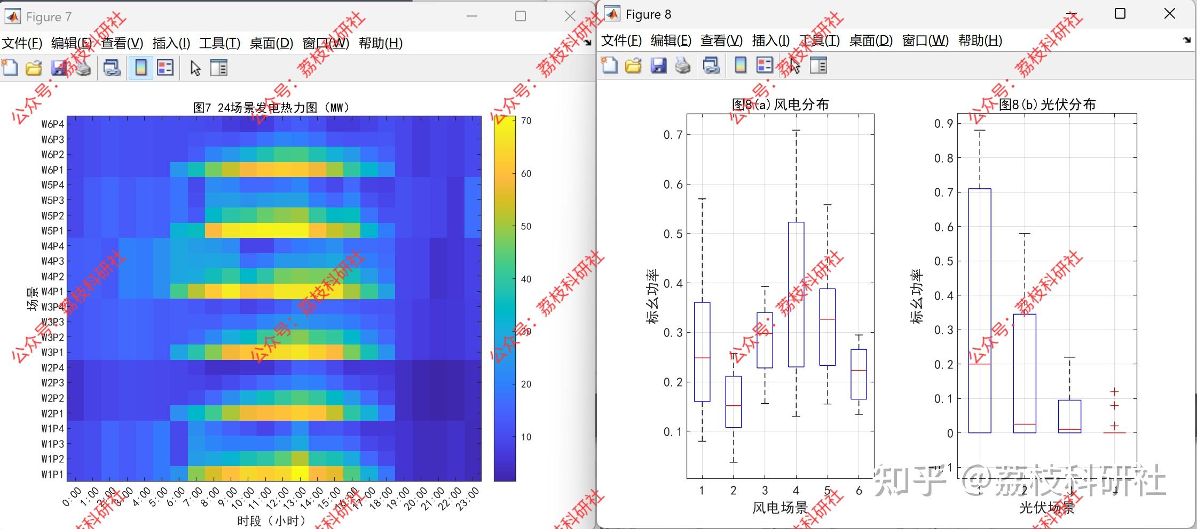Click x-axis label 时段（小时）
The height and width of the screenshot is (529, 1197).
click(274, 520)
